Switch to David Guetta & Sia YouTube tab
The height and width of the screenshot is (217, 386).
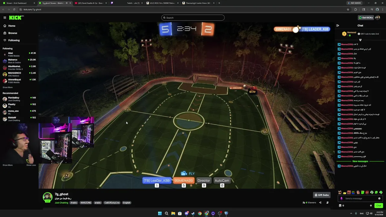click(91, 3)
